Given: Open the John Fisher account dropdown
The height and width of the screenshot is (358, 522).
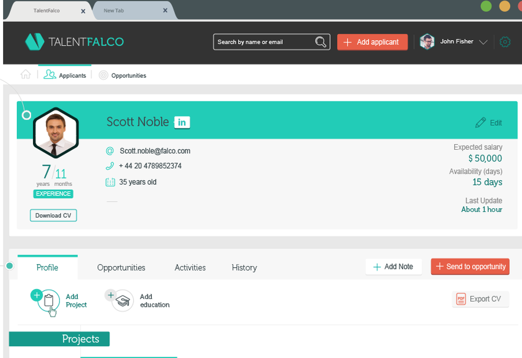Looking at the screenshot, I should pos(483,41).
